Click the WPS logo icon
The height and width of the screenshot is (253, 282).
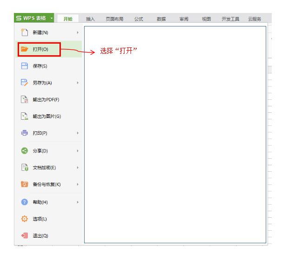point(19,18)
